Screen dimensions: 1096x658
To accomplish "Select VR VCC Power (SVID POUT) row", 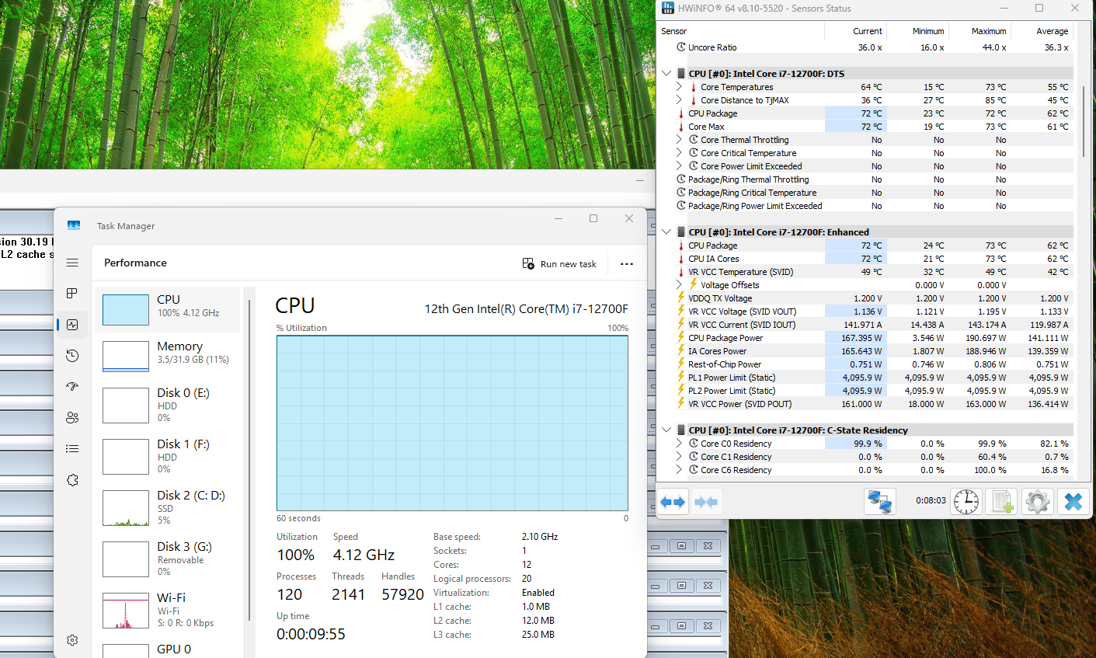I will coord(865,404).
